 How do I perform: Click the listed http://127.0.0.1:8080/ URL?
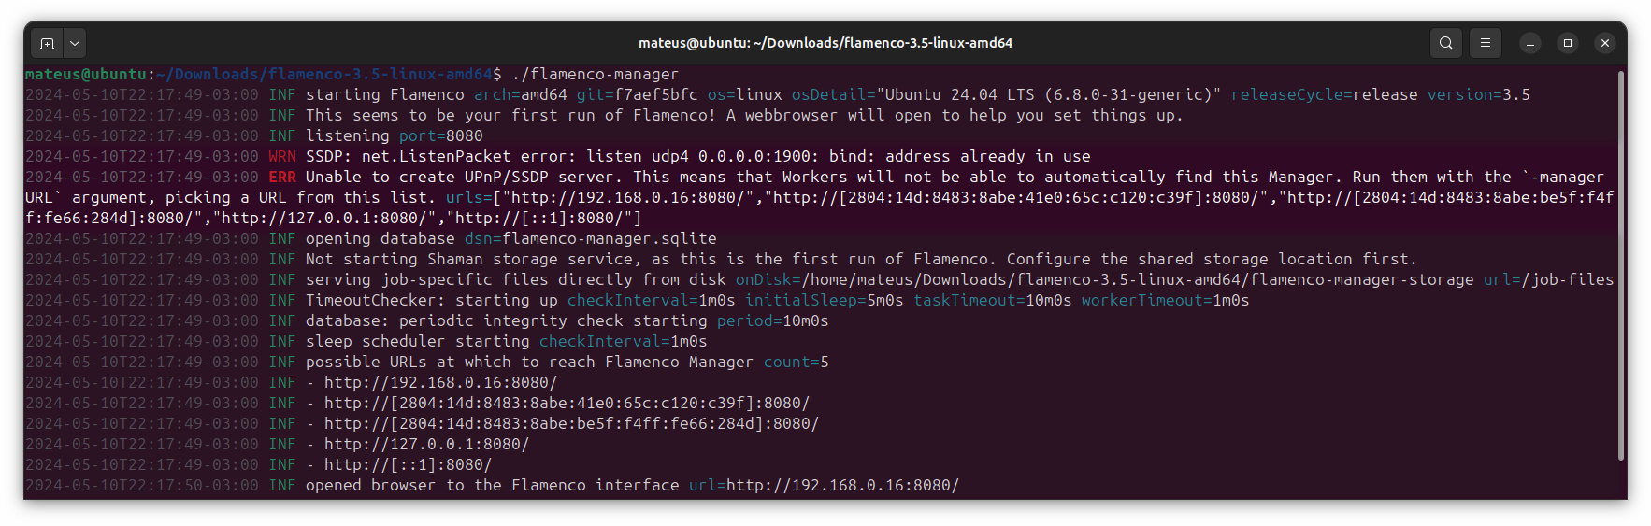(426, 445)
